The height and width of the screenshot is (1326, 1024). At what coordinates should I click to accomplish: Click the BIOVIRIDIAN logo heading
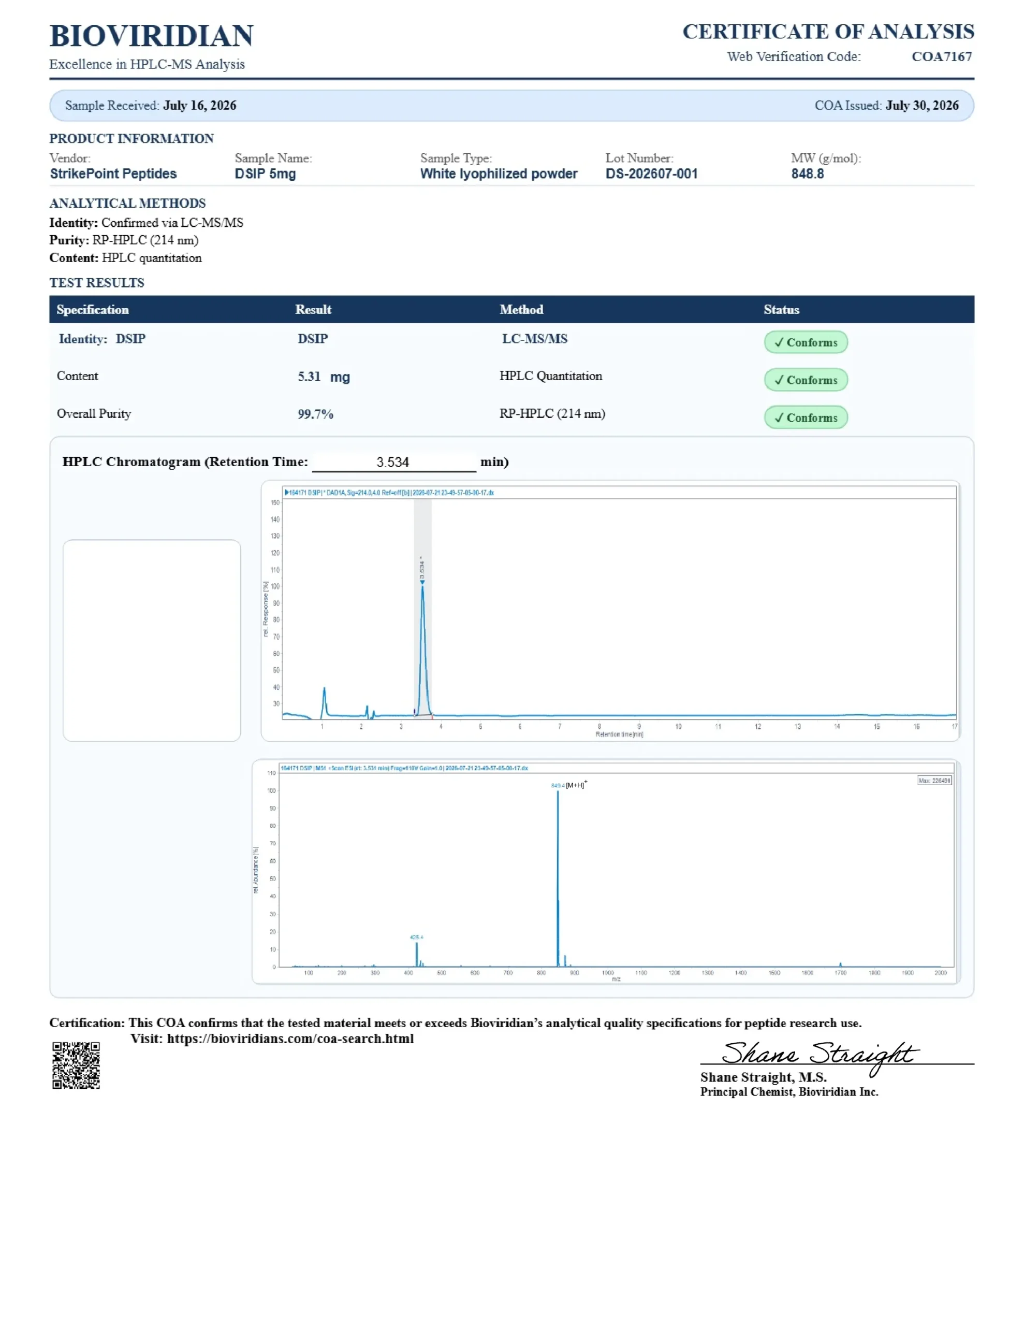152,36
